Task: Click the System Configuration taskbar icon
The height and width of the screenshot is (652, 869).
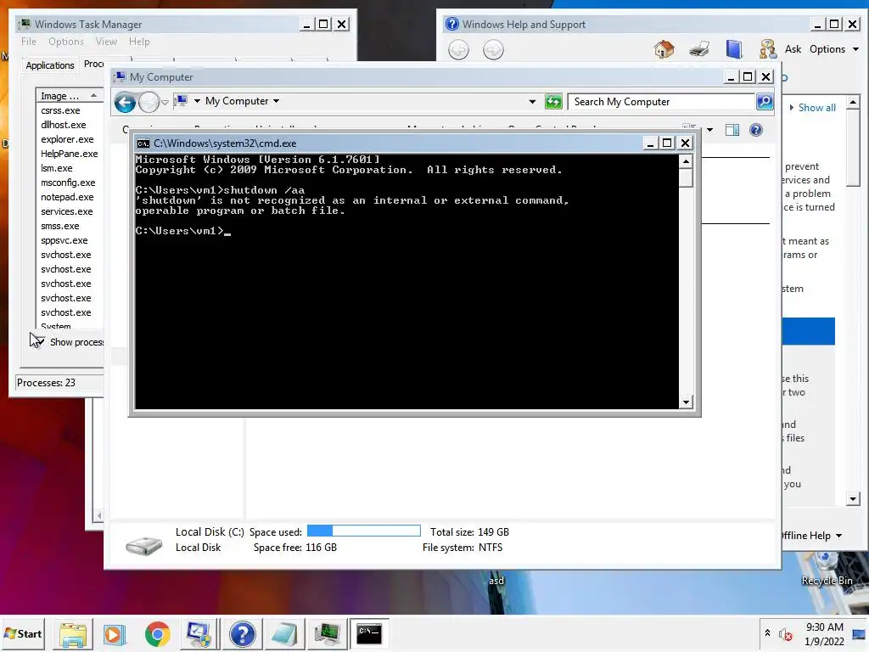Action: 199,634
